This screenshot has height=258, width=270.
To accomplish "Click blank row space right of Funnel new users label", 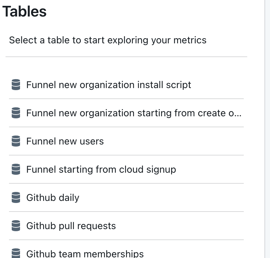I will 174,141.
